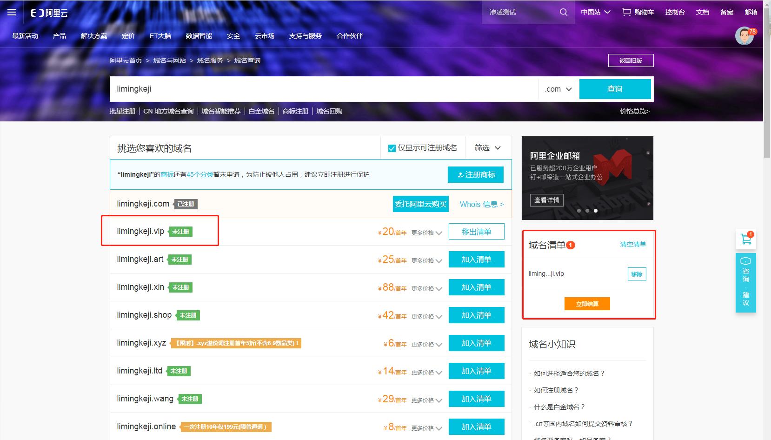This screenshot has width=771, height=440.
Task: Clear the domain list via 清空清单
Action: tap(633, 244)
